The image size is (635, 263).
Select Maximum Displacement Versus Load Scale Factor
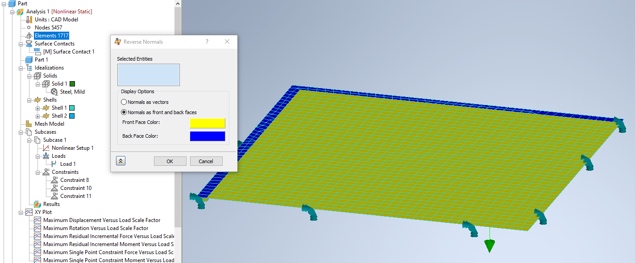(x=102, y=220)
